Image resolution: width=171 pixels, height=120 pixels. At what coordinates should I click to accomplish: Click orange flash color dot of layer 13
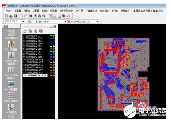[x=54, y=68]
